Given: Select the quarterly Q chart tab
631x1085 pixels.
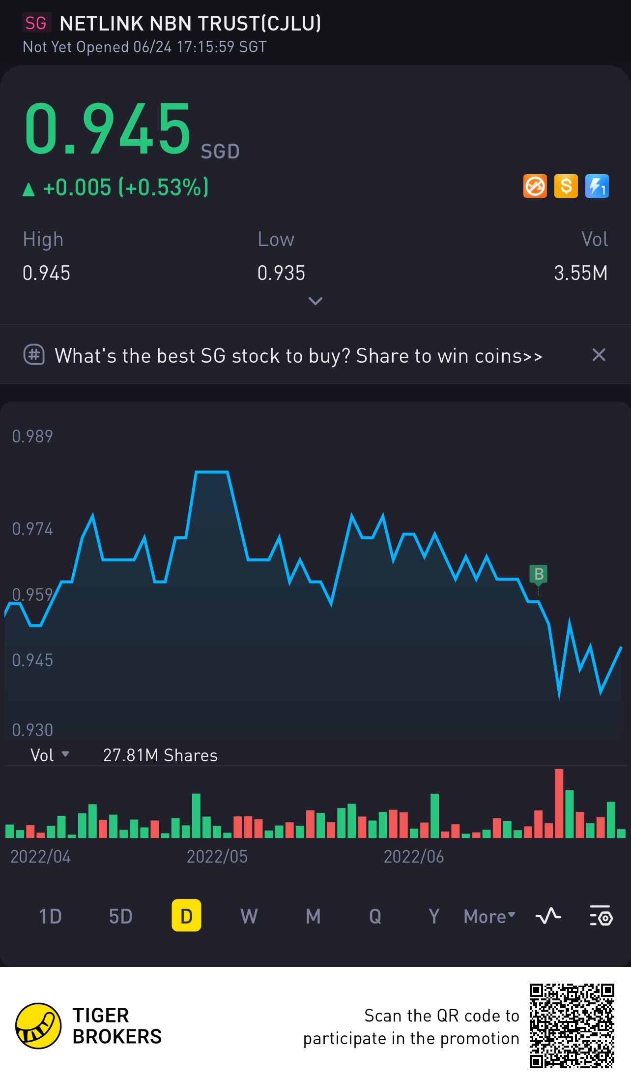Looking at the screenshot, I should (x=375, y=916).
